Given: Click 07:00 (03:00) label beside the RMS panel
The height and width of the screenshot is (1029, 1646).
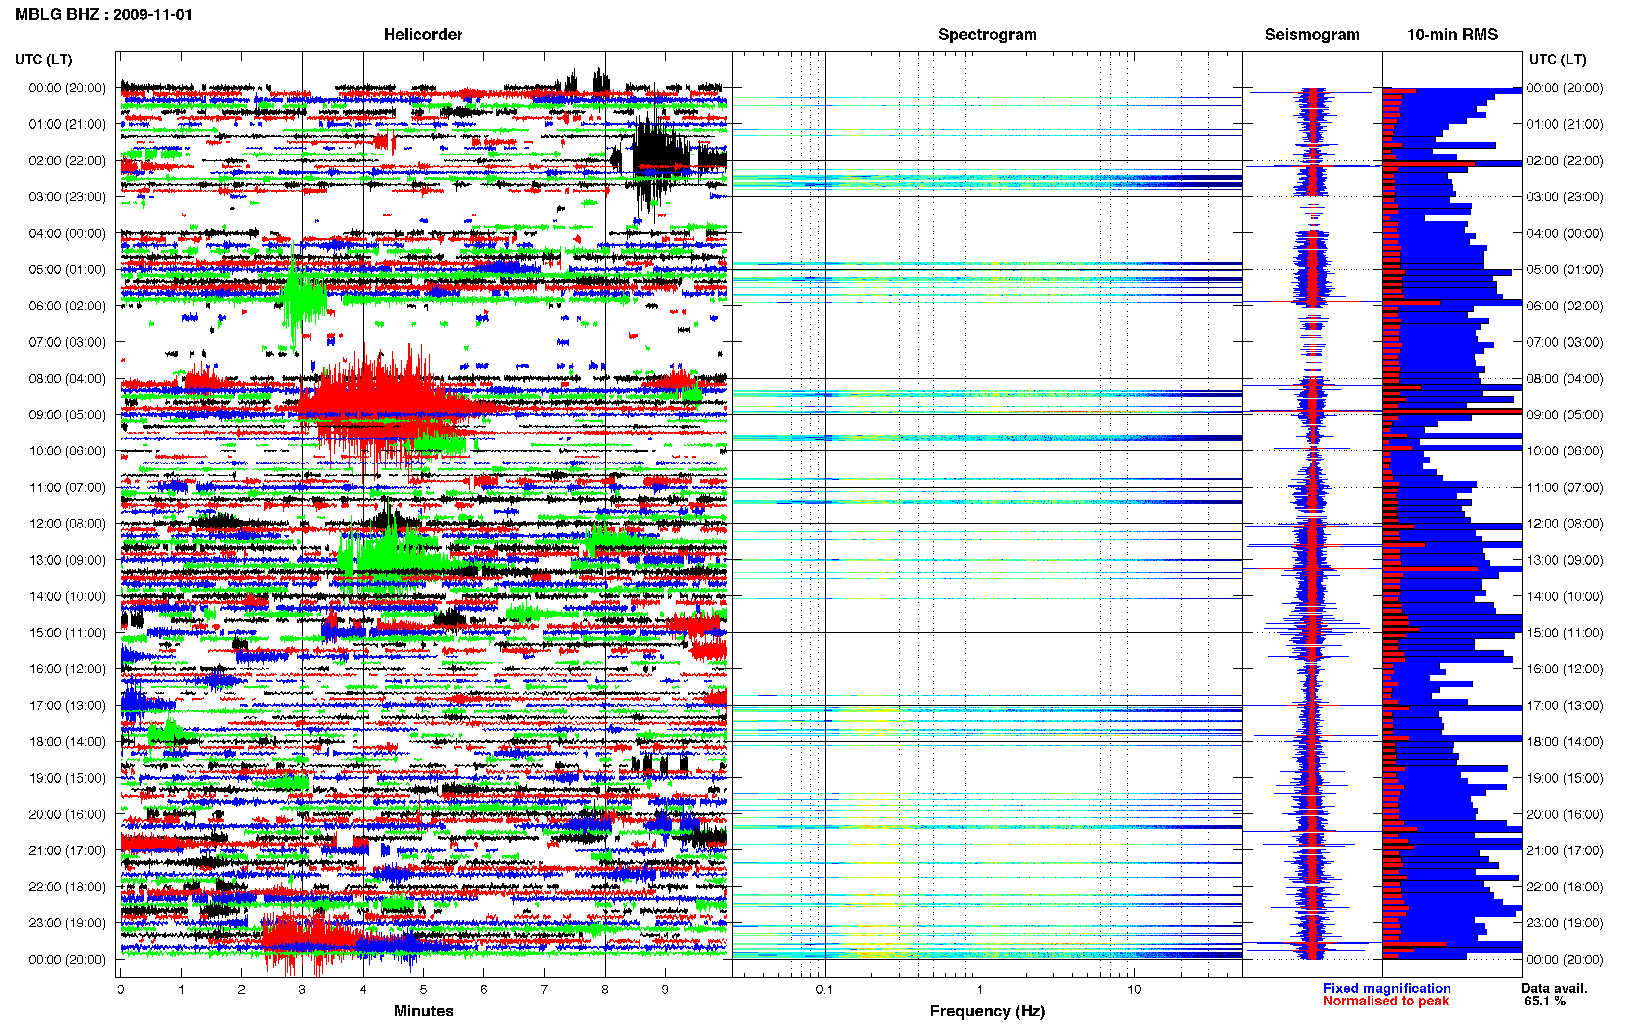Looking at the screenshot, I should (x=1565, y=342).
